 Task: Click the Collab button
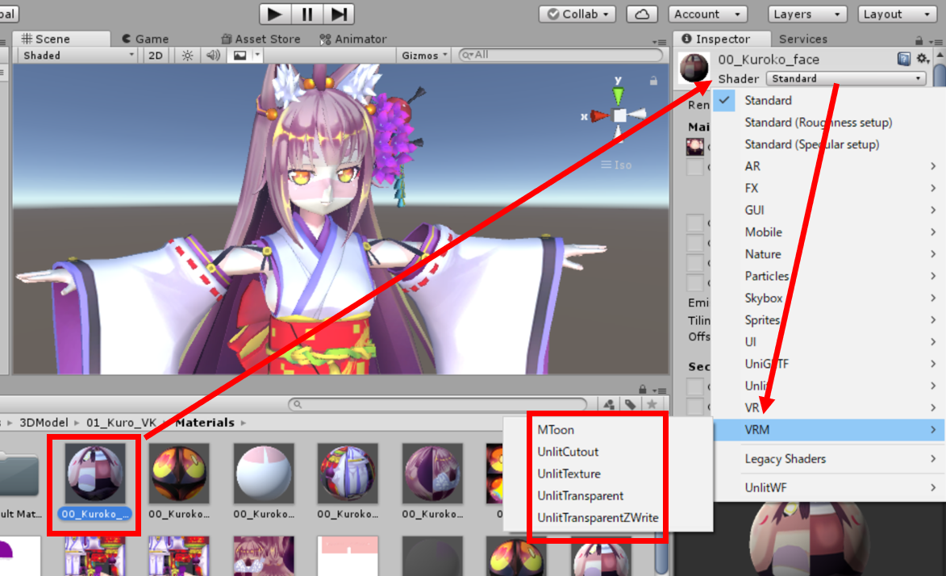tap(577, 14)
